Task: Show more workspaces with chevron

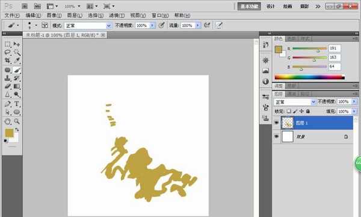Action: (x=318, y=7)
